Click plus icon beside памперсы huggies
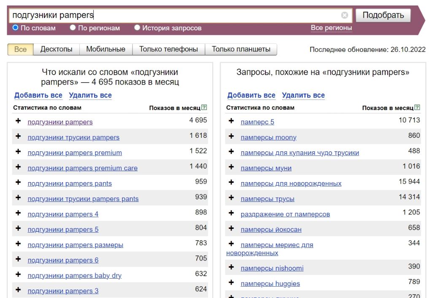The width and height of the screenshot is (432, 298). pos(231,282)
